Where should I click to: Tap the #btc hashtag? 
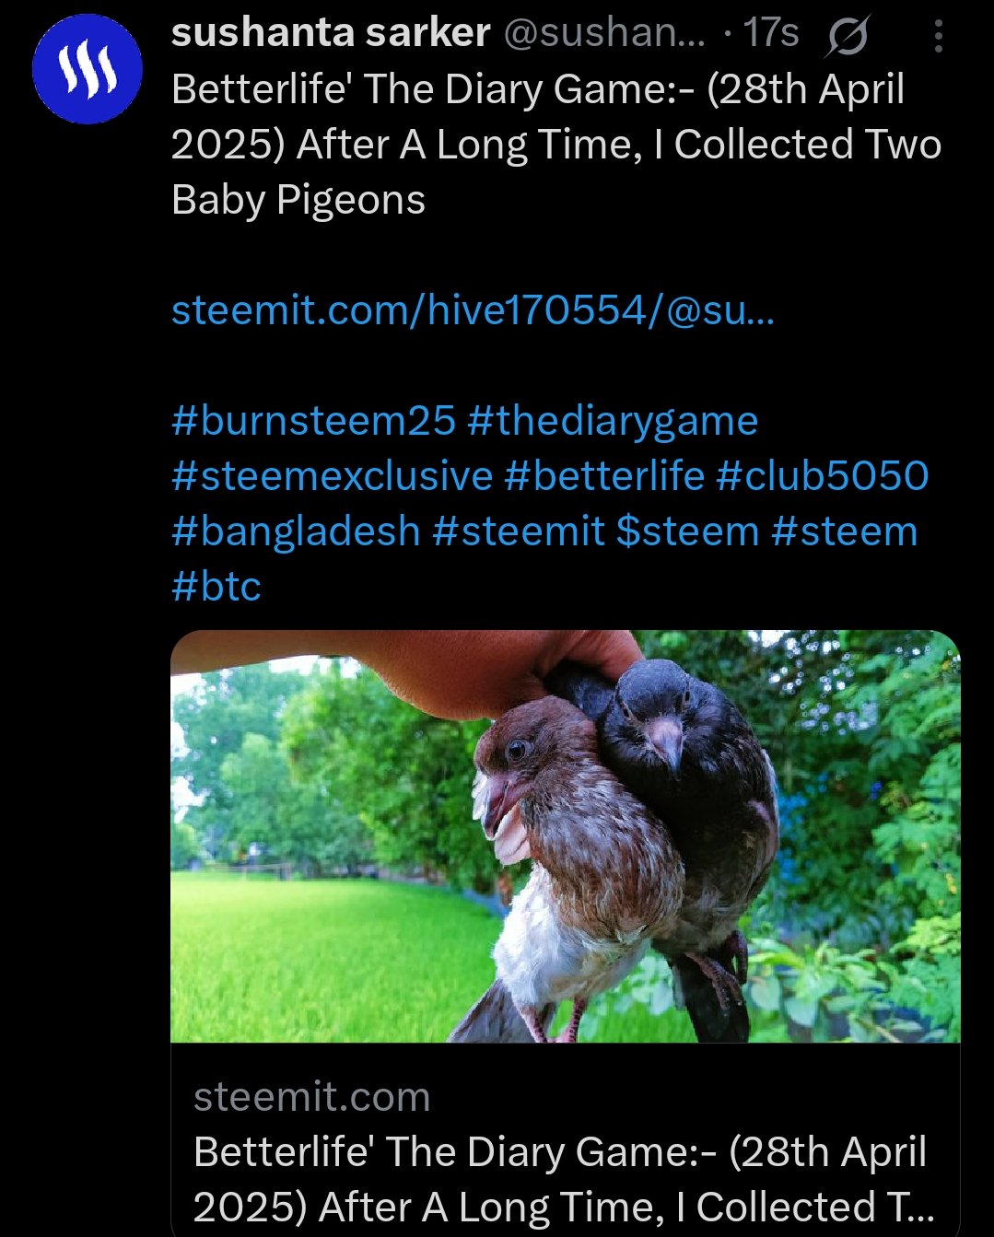tap(216, 587)
